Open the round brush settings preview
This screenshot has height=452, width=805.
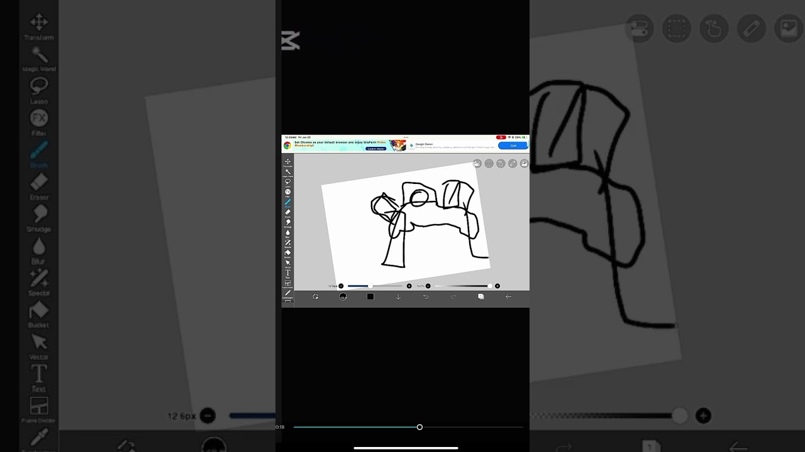point(343,297)
